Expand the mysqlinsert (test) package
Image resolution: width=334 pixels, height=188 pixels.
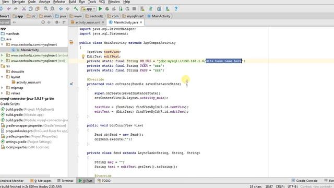(2, 61)
